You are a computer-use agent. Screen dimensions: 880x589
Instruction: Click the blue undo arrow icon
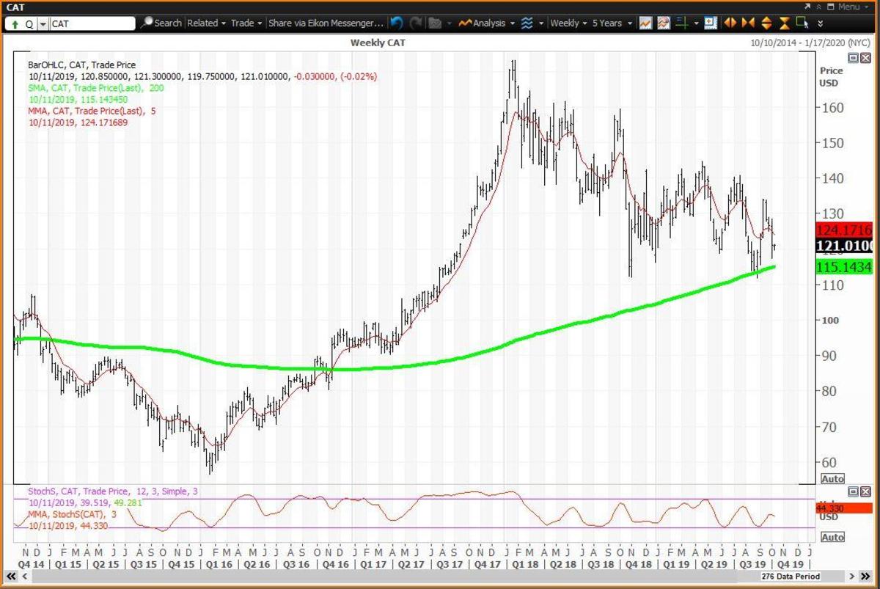tap(397, 23)
